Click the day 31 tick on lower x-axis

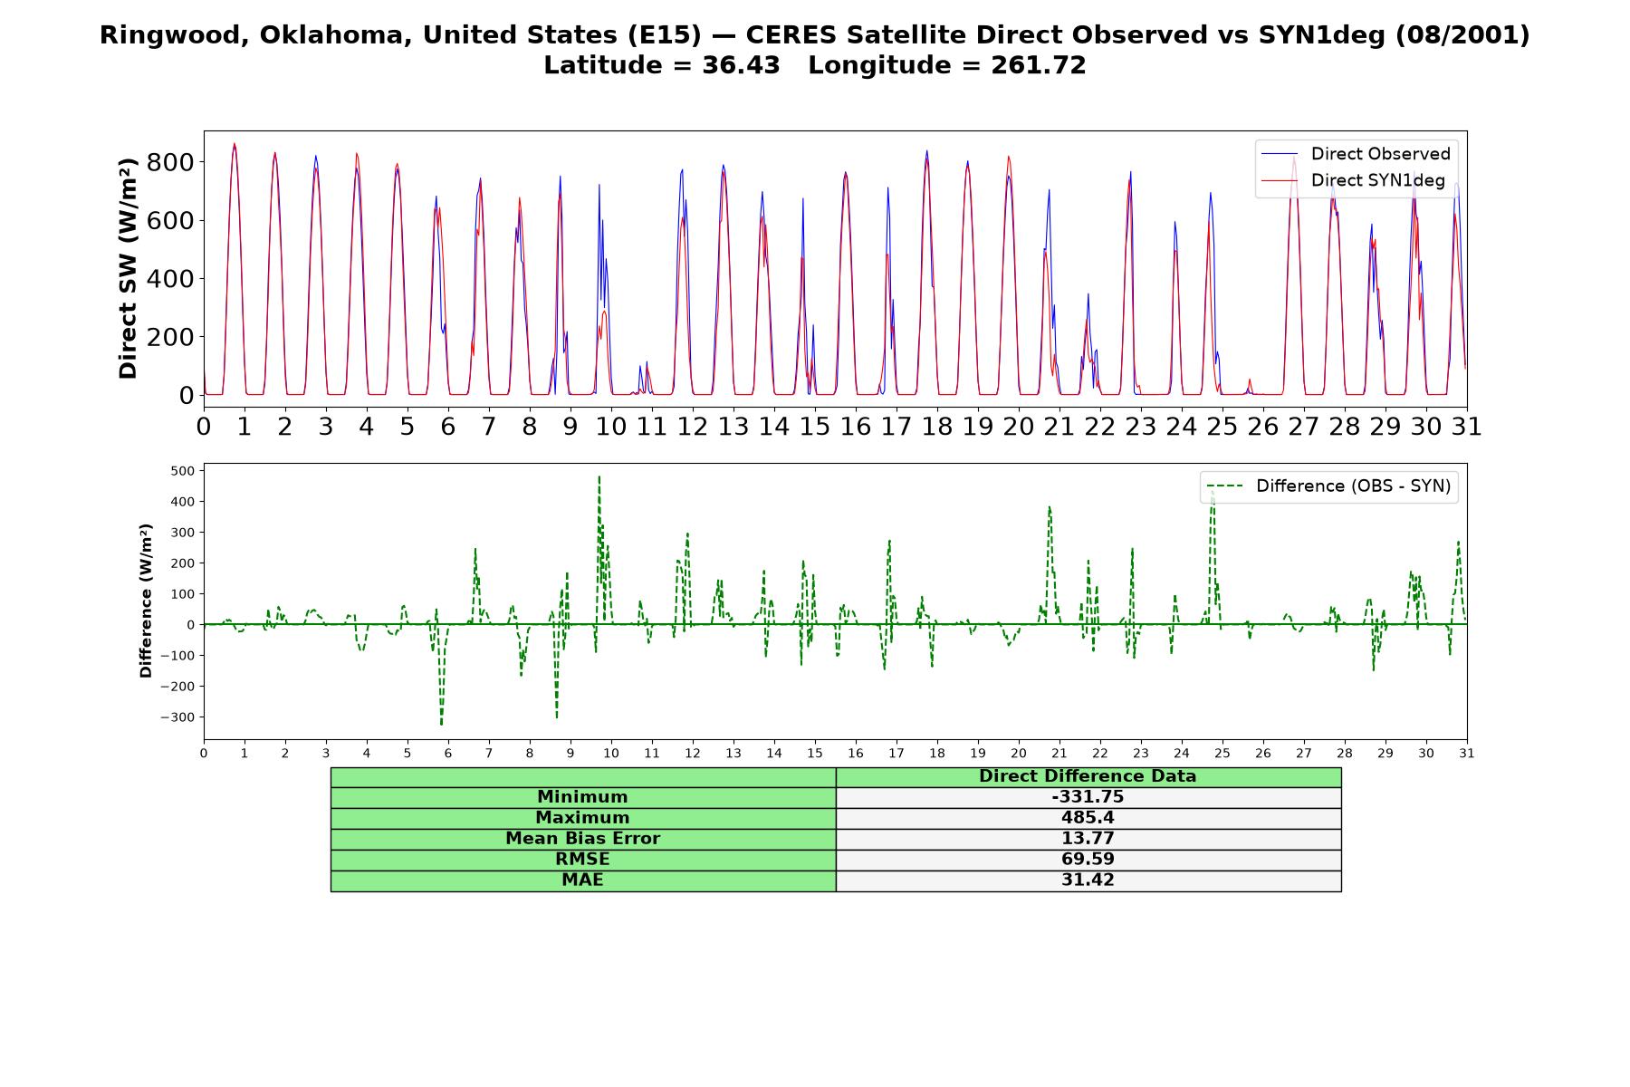pos(1467,753)
